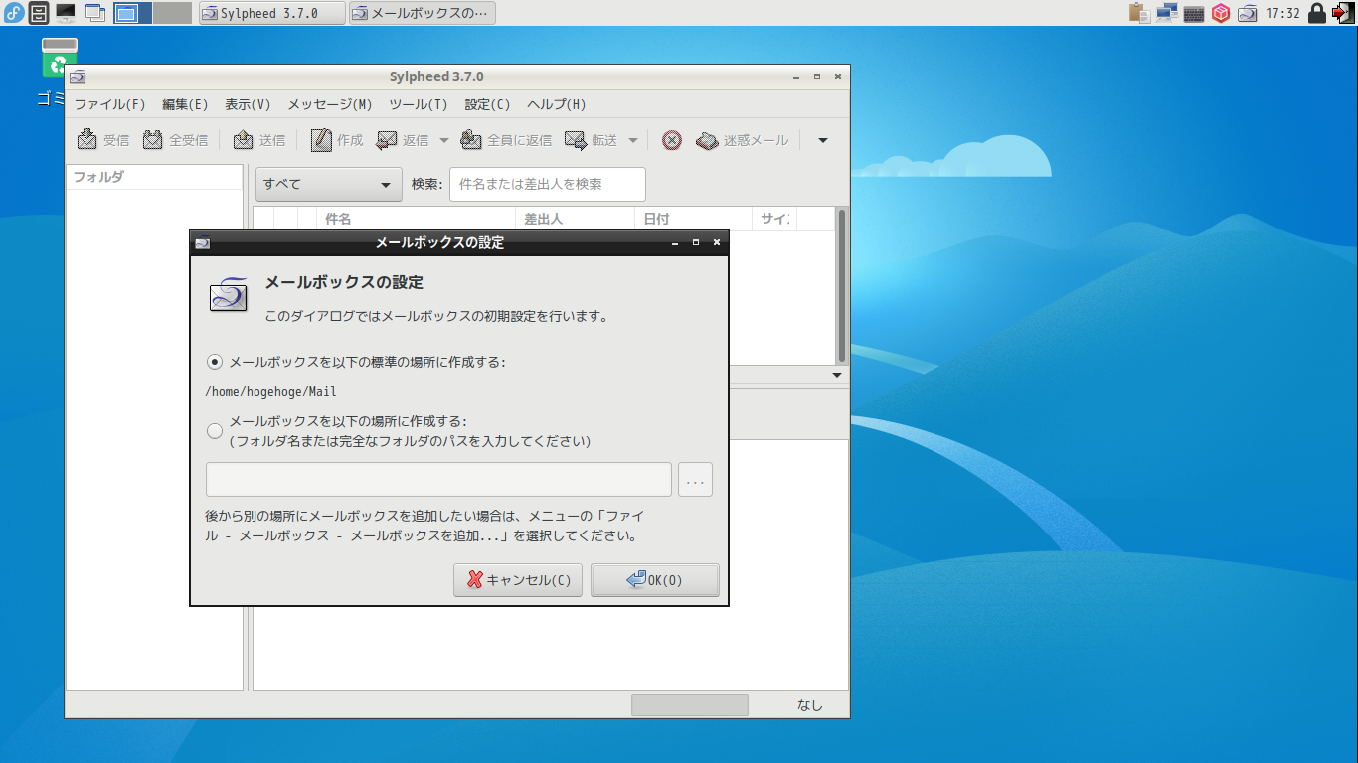Confirm with the OK(O) button
Image resolution: width=1358 pixels, height=763 pixels.
click(655, 580)
